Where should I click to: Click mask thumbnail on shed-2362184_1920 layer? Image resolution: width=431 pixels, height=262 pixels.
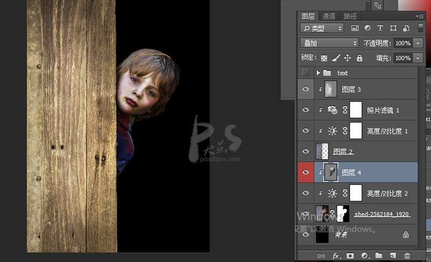343,213
